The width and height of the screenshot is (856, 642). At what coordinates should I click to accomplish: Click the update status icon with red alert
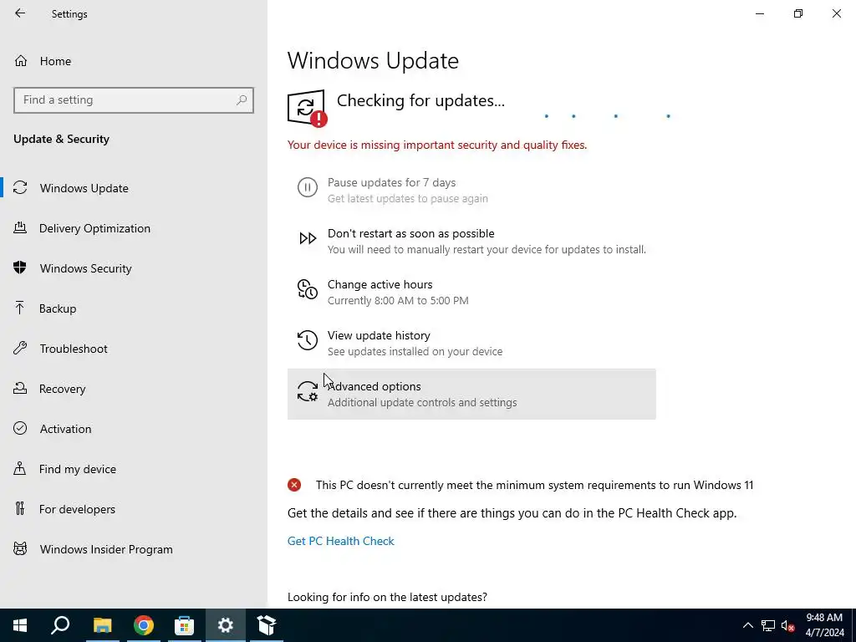308,108
